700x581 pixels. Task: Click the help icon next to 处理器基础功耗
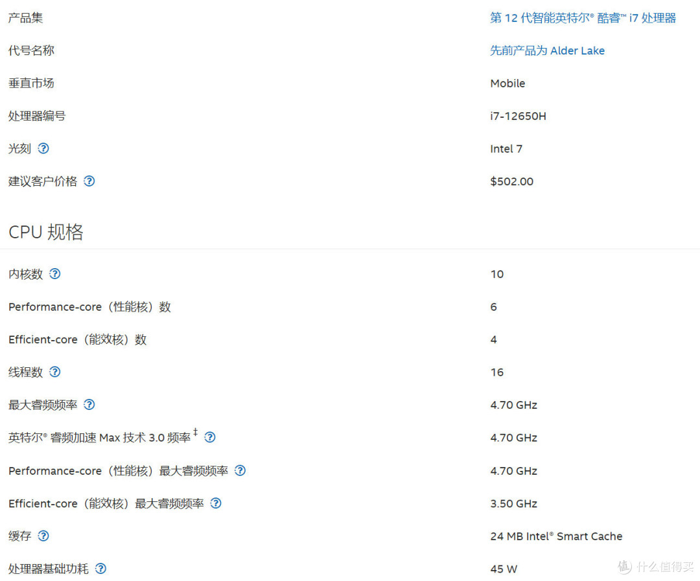[x=101, y=568]
